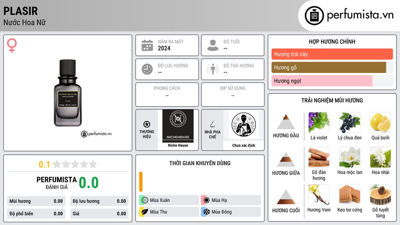Click the clock icon beside Độ Lưu Hương
400x225 pixels.
point(147,69)
